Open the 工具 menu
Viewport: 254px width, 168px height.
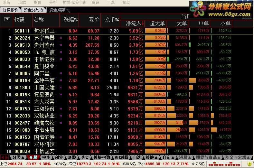pyautogui.click(x=111, y=3)
